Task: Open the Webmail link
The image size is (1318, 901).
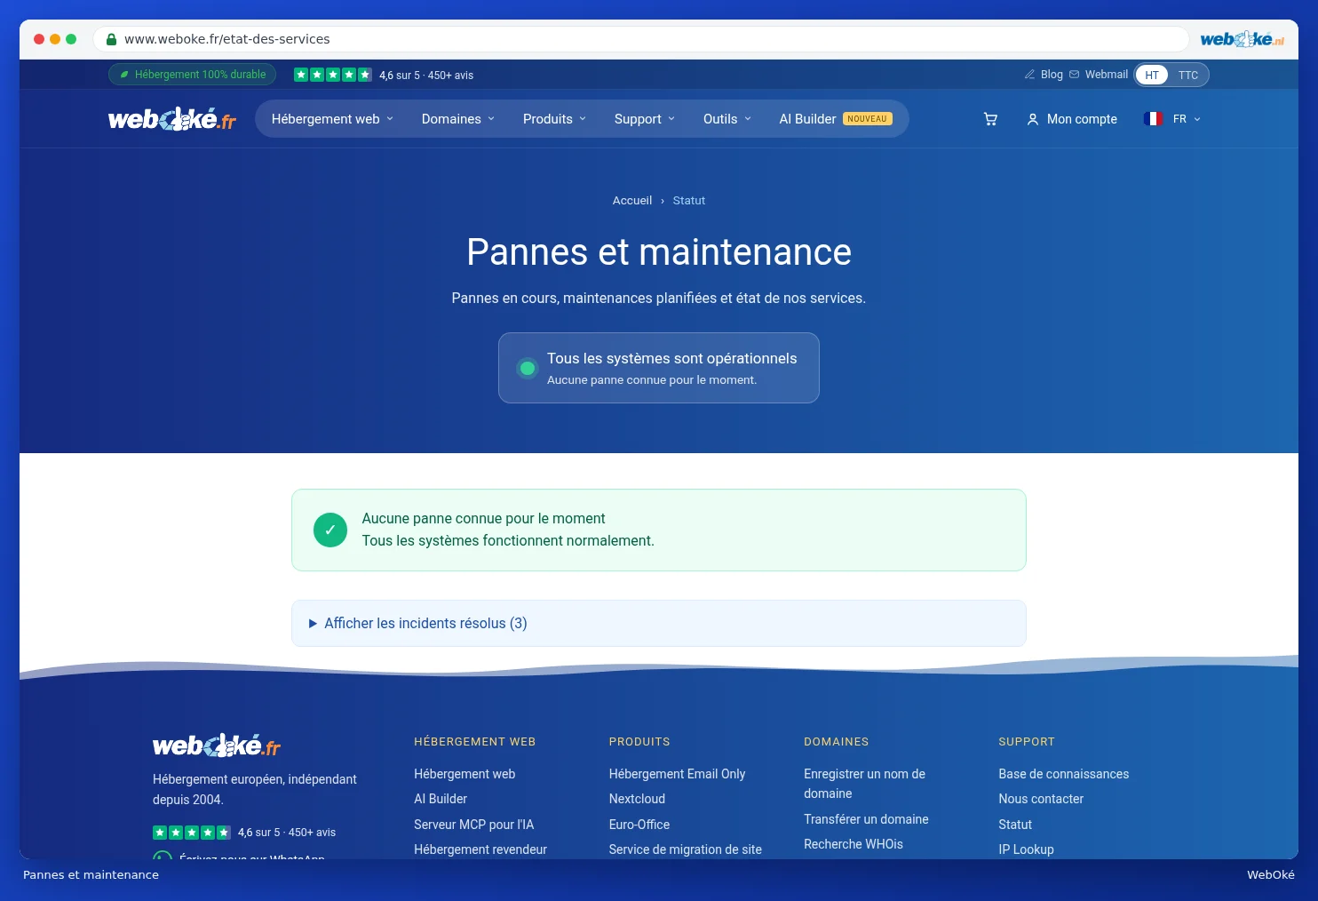Action: [1099, 75]
